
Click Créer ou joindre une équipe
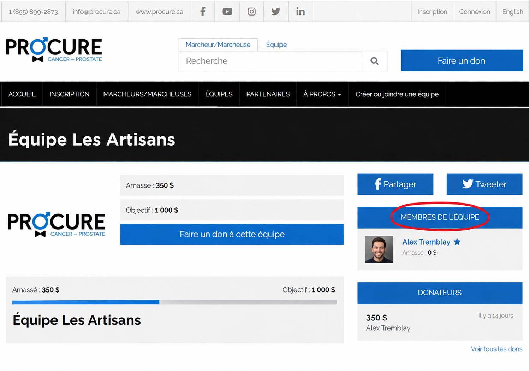tap(397, 94)
